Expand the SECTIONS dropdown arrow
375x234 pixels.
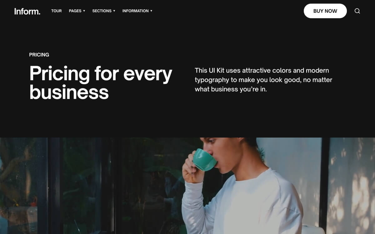[114, 11]
